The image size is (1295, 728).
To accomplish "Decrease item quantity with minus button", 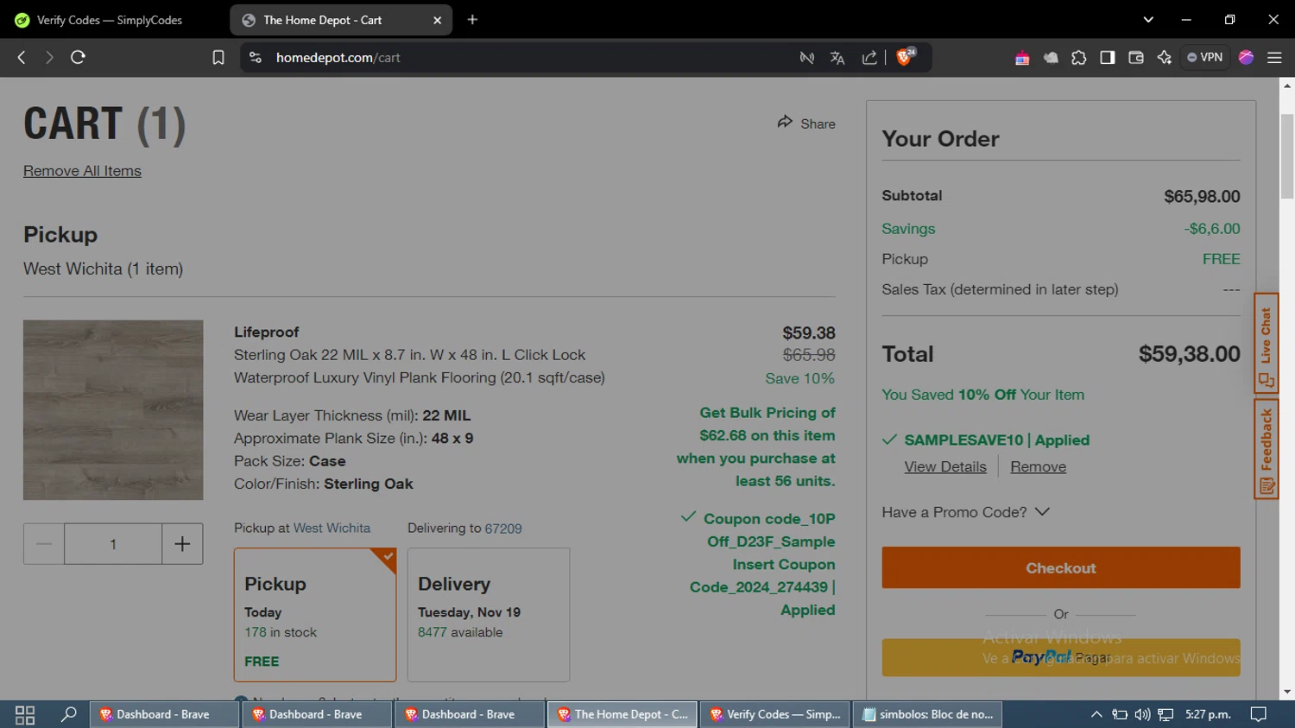I will [44, 544].
